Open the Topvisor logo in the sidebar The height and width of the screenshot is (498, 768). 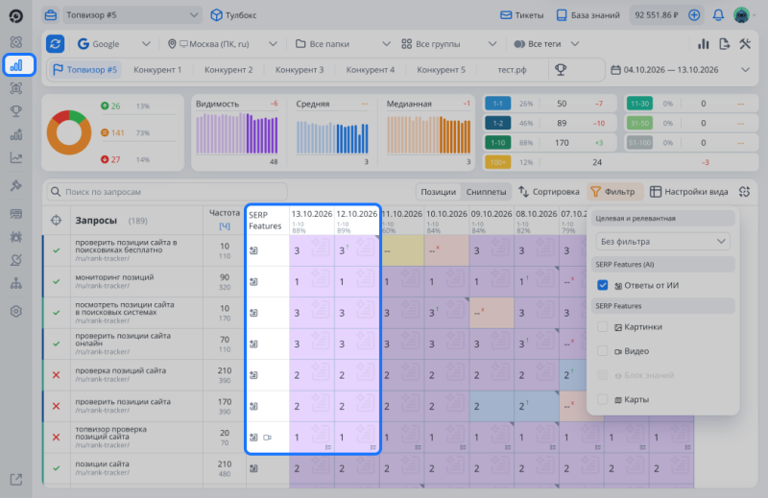(15, 16)
